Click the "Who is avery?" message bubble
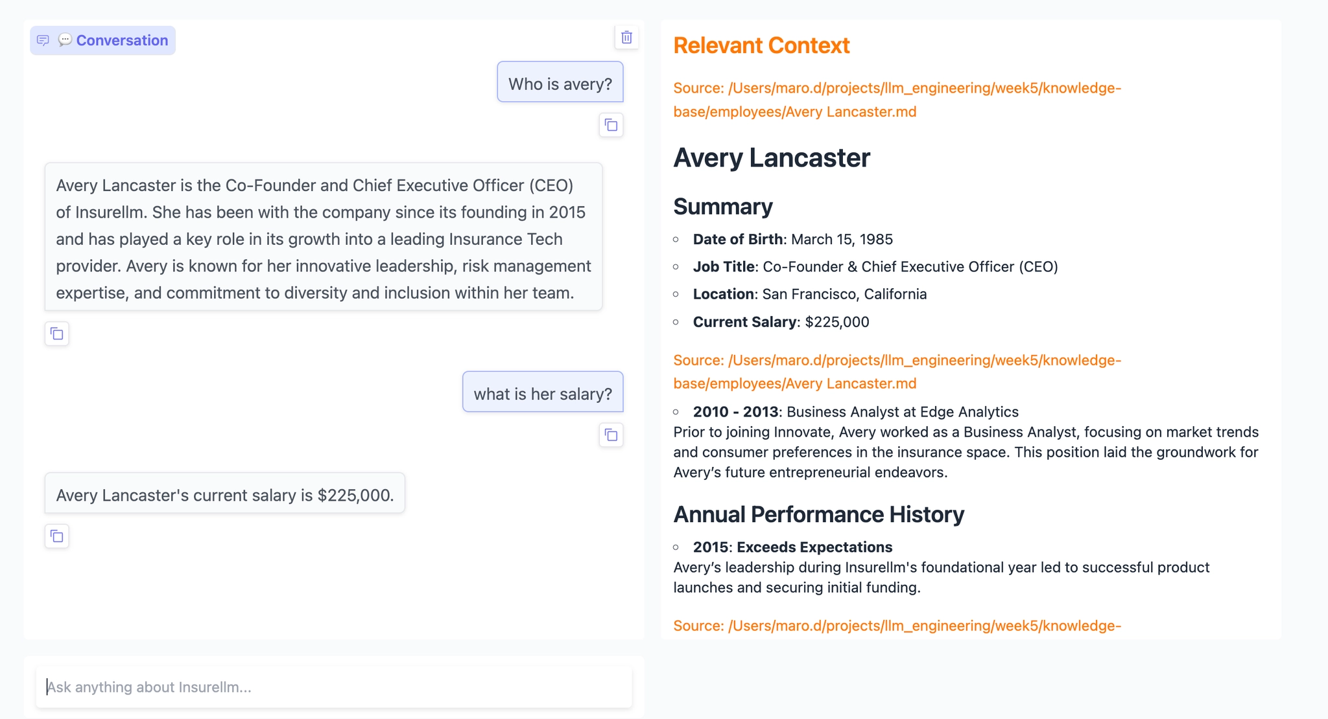This screenshot has width=1328, height=719. [x=560, y=82]
